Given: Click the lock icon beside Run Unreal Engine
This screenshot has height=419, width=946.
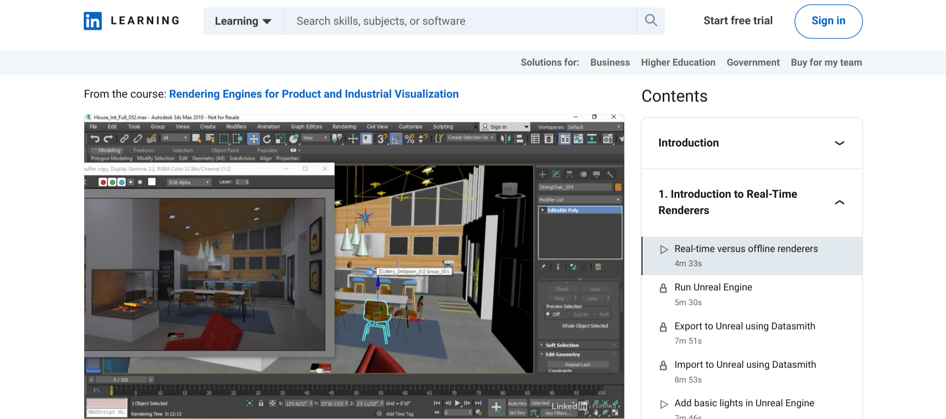Looking at the screenshot, I should tap(663, 288).
